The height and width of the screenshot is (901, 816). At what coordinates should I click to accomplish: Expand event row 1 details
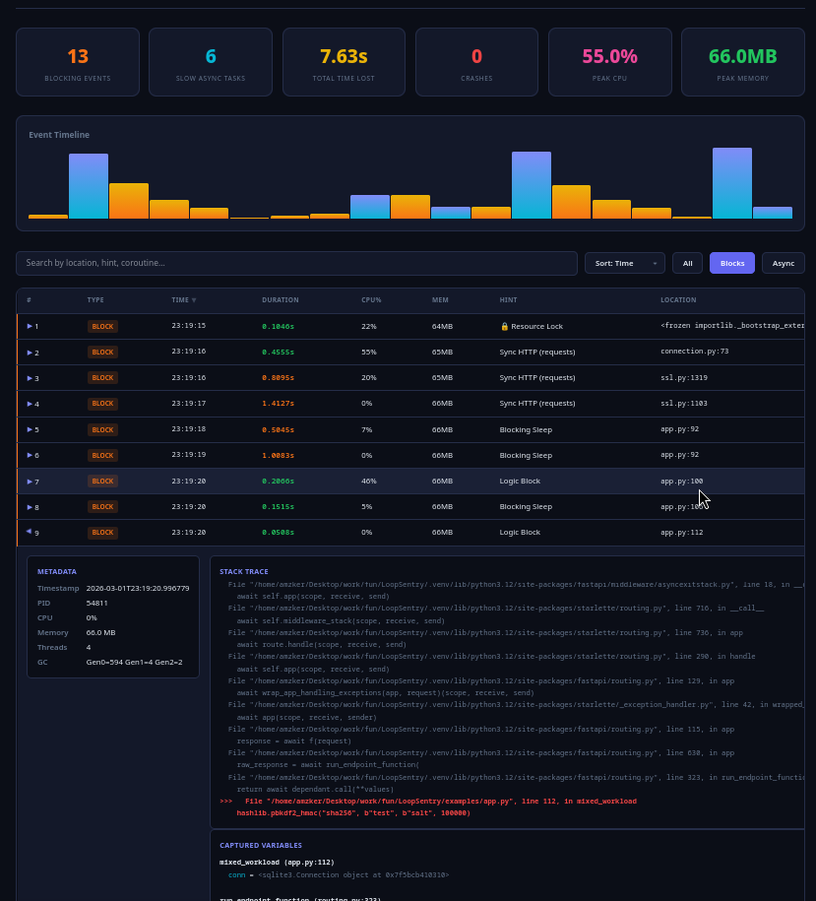pos(30,326)
